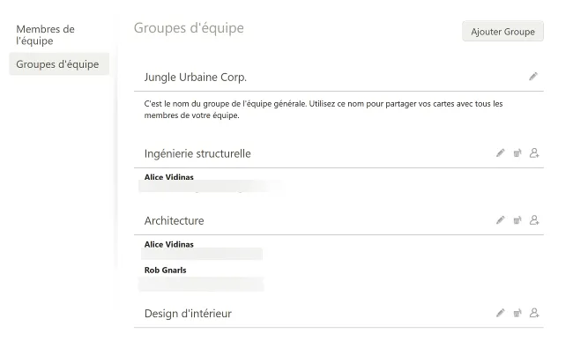This screenshot has width=573, height=341.
Task: Add a member to Architecture group
Action: [534, 220]
